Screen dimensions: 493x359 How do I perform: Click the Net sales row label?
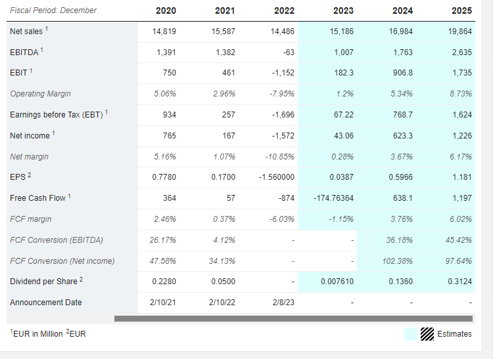point(26,32)
